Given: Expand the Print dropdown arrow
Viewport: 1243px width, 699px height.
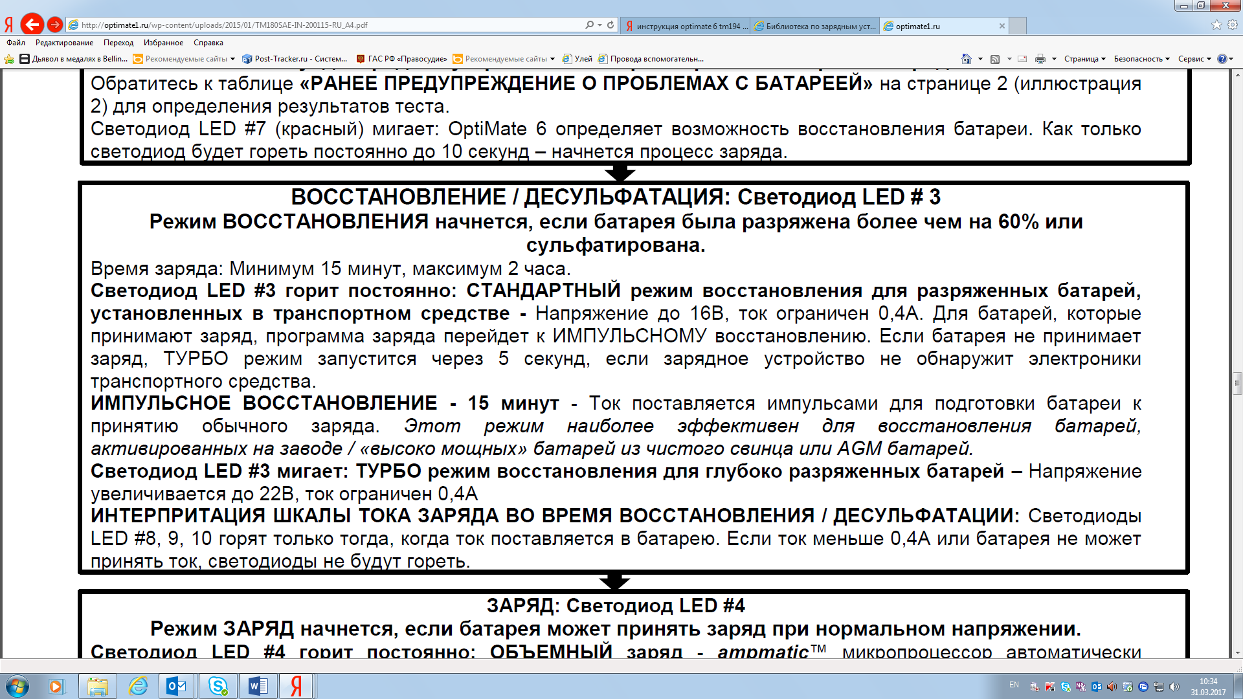Looking at the screenshot, I should point(1054,59).
